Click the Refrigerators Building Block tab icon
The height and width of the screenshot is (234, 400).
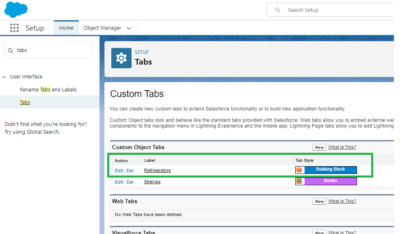point(299,170)
